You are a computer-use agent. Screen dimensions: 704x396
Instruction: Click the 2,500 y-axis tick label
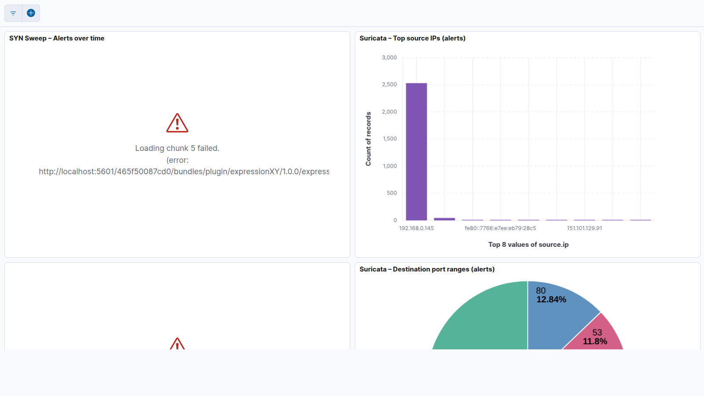point(389,84)
